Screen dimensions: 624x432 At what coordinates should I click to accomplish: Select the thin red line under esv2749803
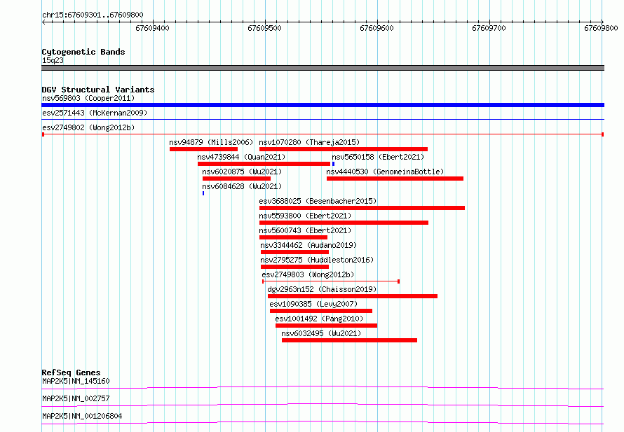click(x=331, y=281)
